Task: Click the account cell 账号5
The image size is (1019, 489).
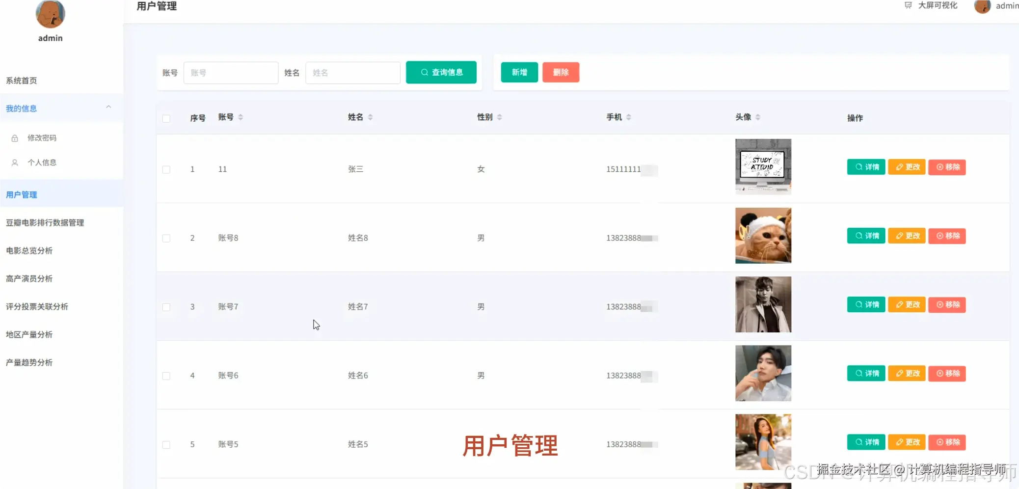Action: tap(228, 444)
